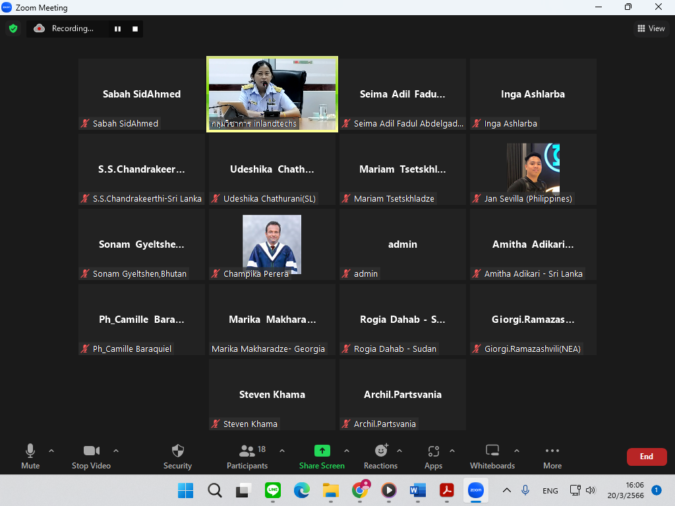Open Google Chrome from the taskbar
The width and height of the screenshot is (675, 506).
(360, 490)
